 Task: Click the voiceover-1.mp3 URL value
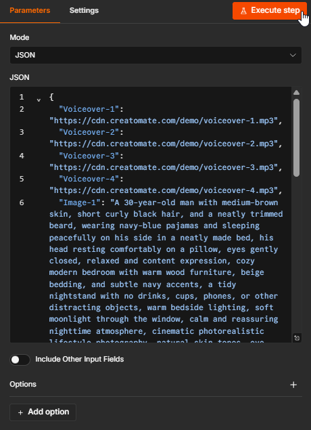point(164,121)
